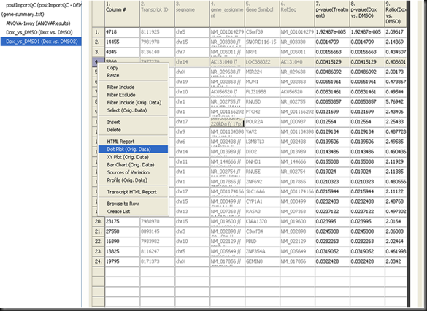Click gene_assignment column header
This screenshot has height=311, width=427.
(227, 14)
